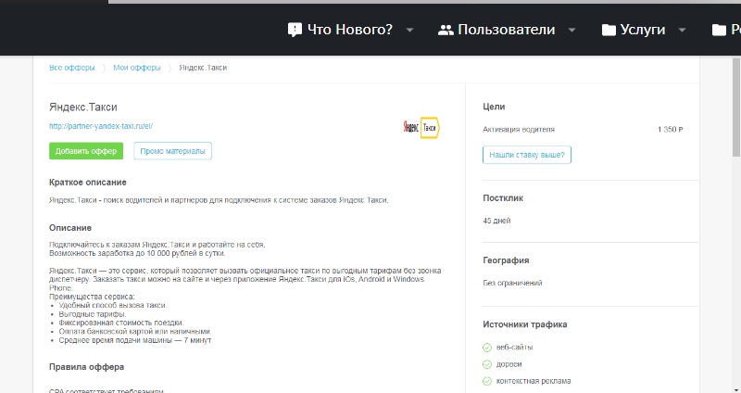Go to Мои офферы breadcrumb link

click(x=136, y=68)
